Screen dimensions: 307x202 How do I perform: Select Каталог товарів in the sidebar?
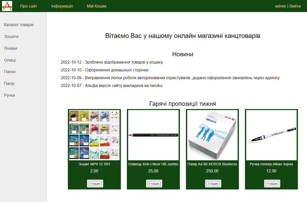pos(19,25)
